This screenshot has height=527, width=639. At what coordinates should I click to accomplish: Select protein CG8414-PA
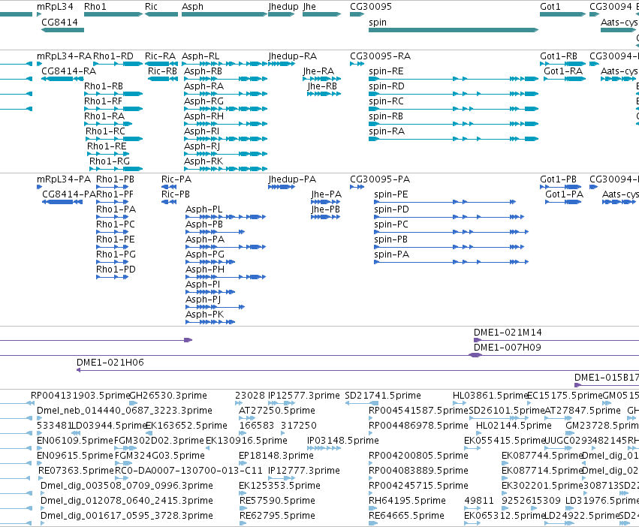click(x=62, y=202)
